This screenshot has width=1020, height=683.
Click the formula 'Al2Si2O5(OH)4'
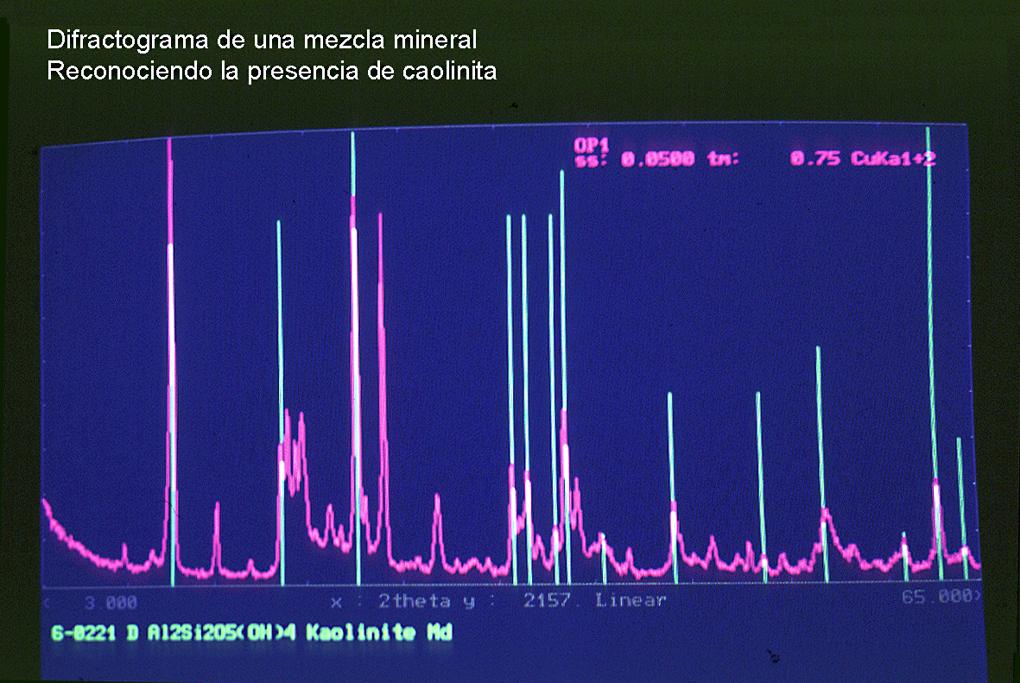(221, 633)
